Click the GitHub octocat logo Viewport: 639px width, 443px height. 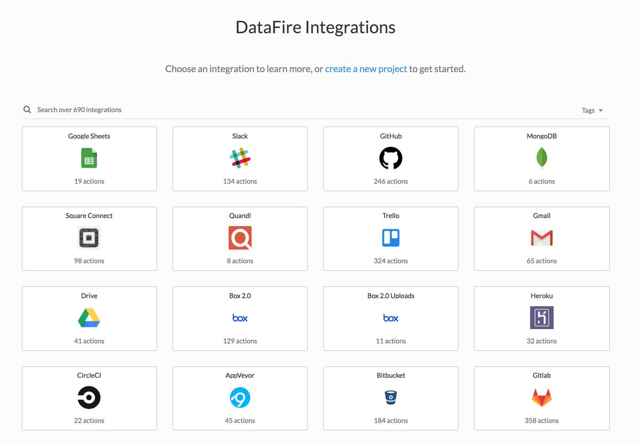point(391,158)
